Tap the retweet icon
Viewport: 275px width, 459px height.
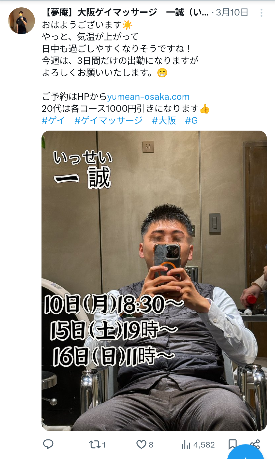click(x=94, y=444)
